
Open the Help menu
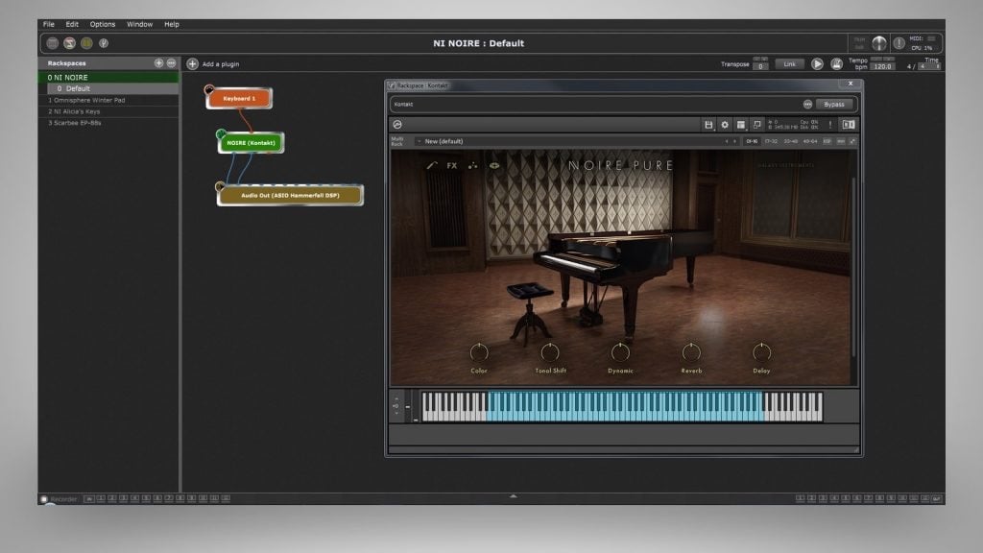pyautogui.click(x=172, y=24)
